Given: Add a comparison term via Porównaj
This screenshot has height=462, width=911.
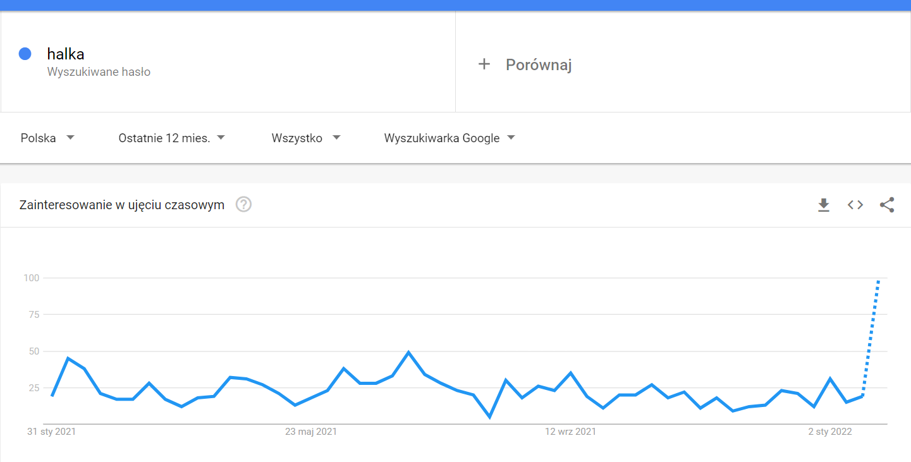Looking at the screenshot, I should 539,64.
